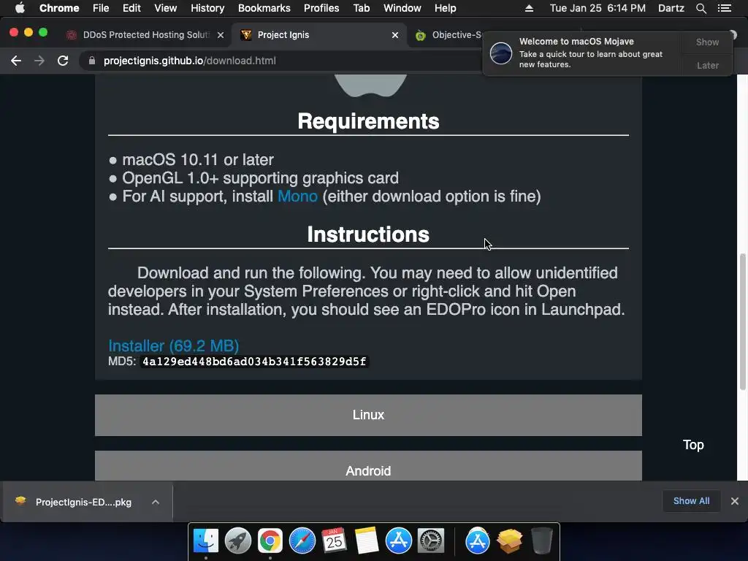Close the Project Ignis tab
Screen dimensions: 748x561
[395, 35]
